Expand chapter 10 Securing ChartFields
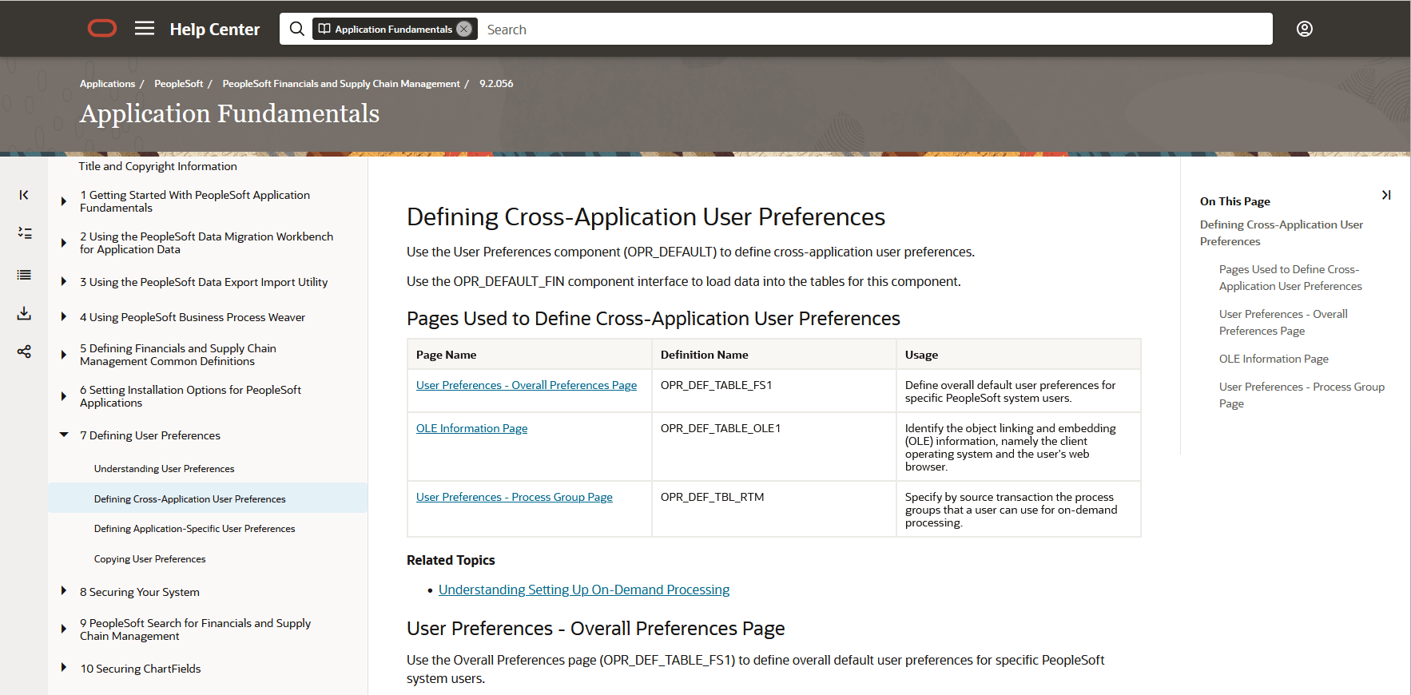The width and height of the screenshot is (1411, 695). click(x=63, y=668)
